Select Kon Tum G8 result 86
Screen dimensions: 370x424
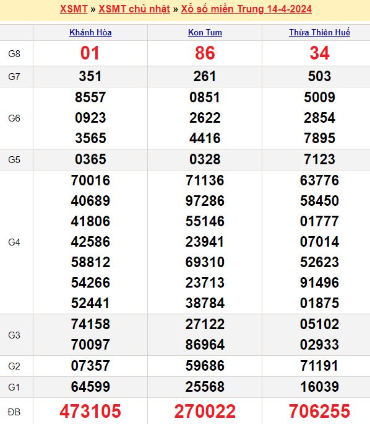click(x=205, y=53)
